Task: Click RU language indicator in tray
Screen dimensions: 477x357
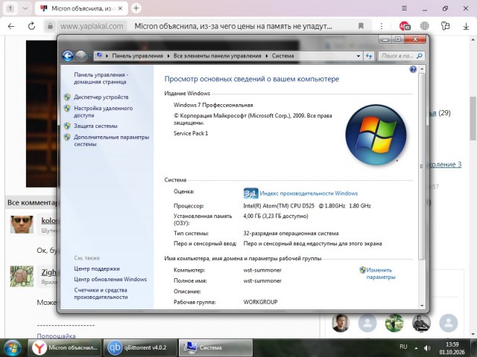Action: (403, 347)
